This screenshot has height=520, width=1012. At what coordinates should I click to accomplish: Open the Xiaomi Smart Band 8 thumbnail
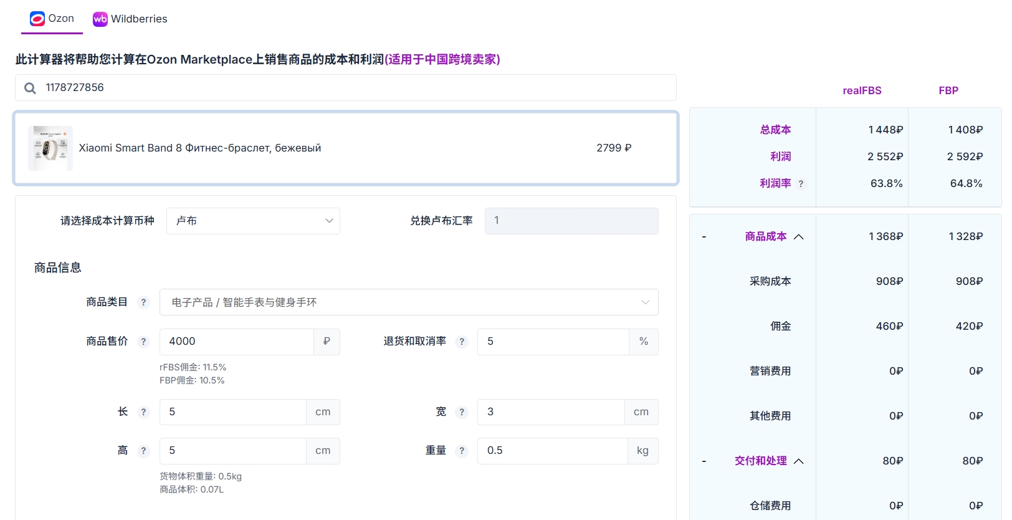coord(50,148)
